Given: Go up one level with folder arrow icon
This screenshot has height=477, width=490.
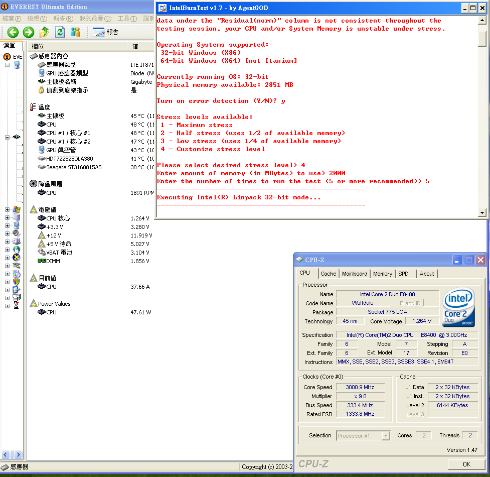Looking at the screenshot, I should point(44,32).
